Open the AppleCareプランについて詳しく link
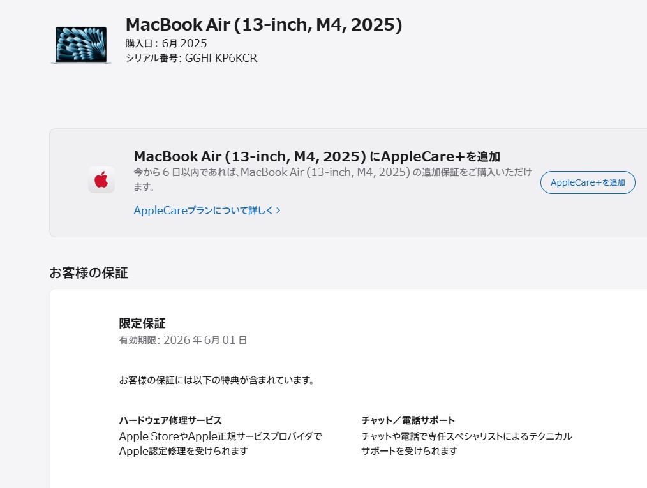Viewport: 647px width, 488px height. pos(207,211)
